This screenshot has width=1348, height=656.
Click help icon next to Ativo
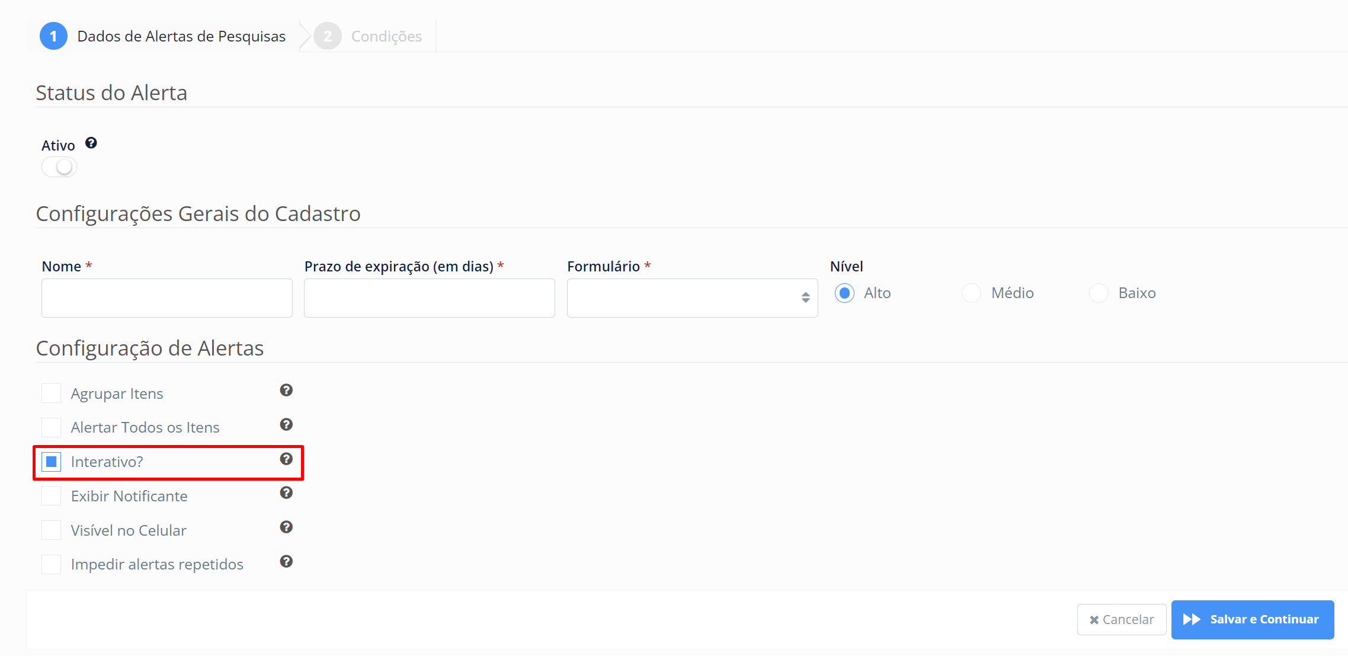[x=91, y=143]
